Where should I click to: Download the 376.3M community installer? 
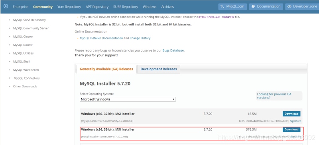tap(291, 130)
